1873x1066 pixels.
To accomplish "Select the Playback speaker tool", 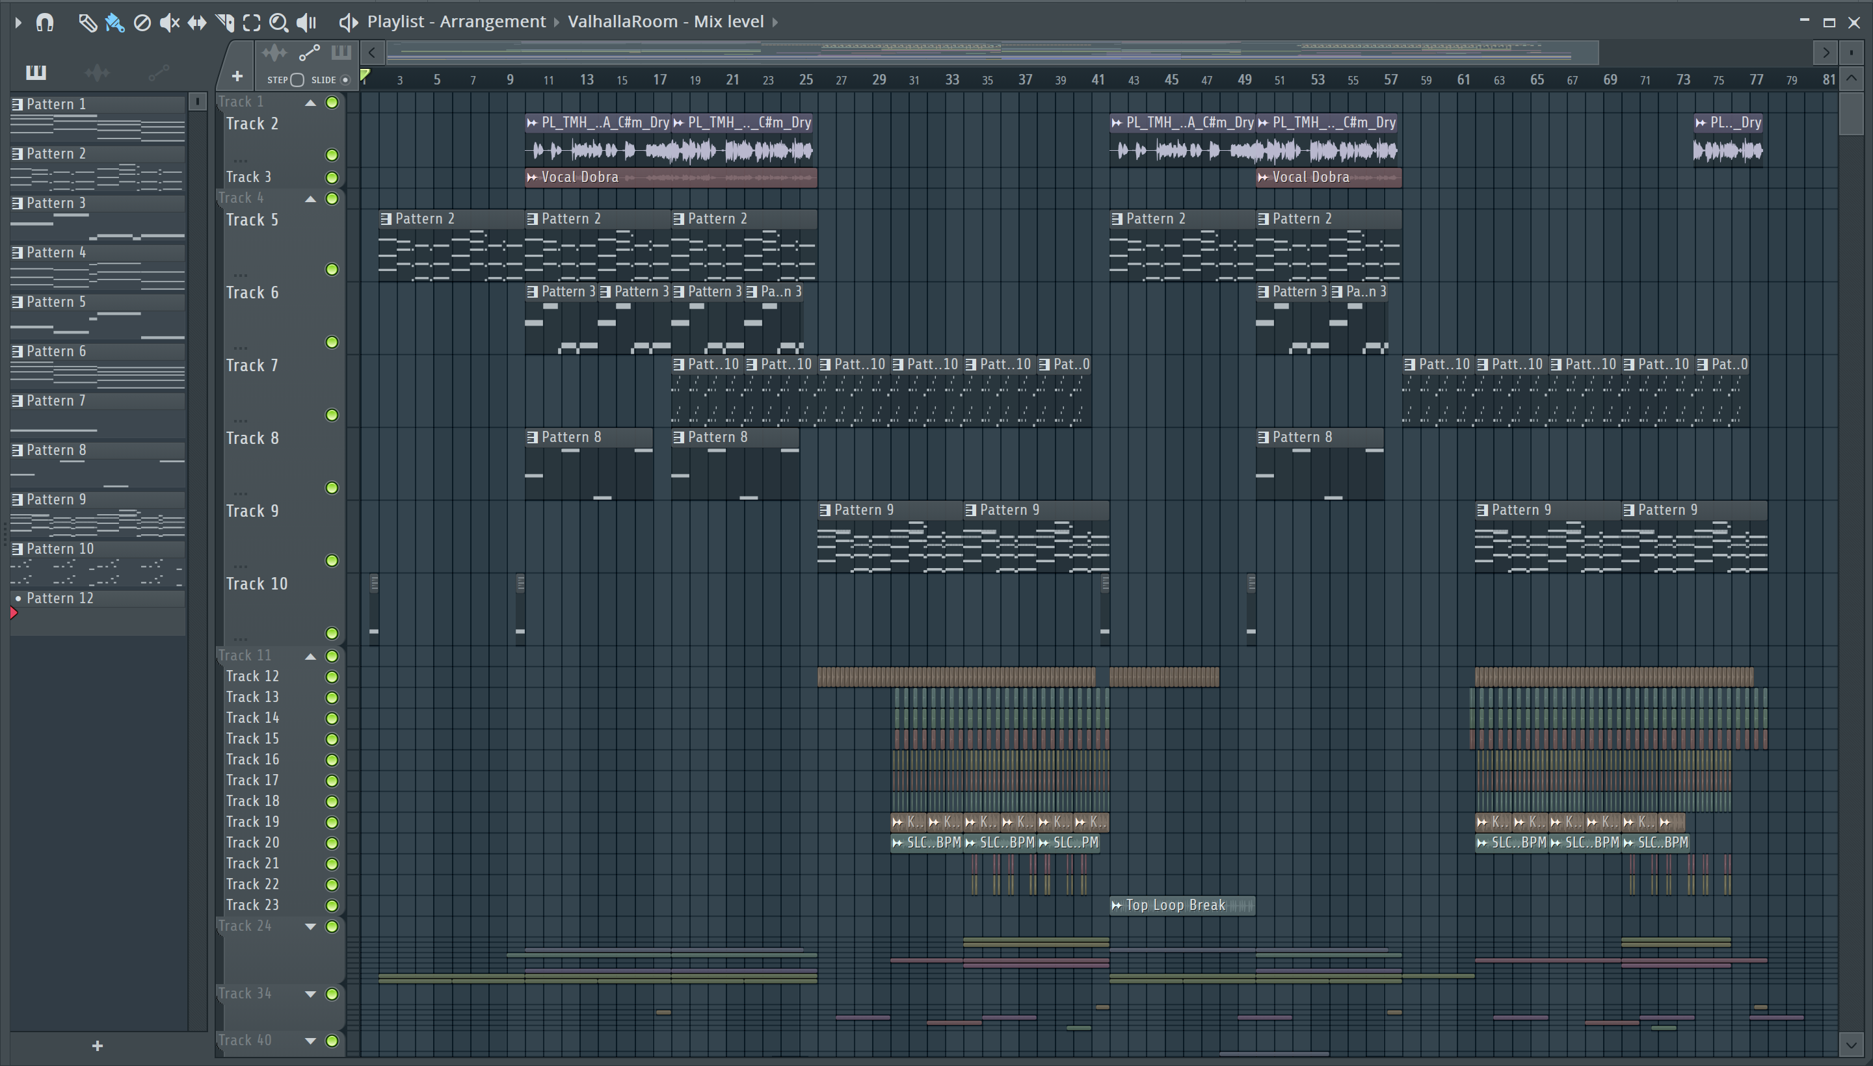I will tap(306, 23).
